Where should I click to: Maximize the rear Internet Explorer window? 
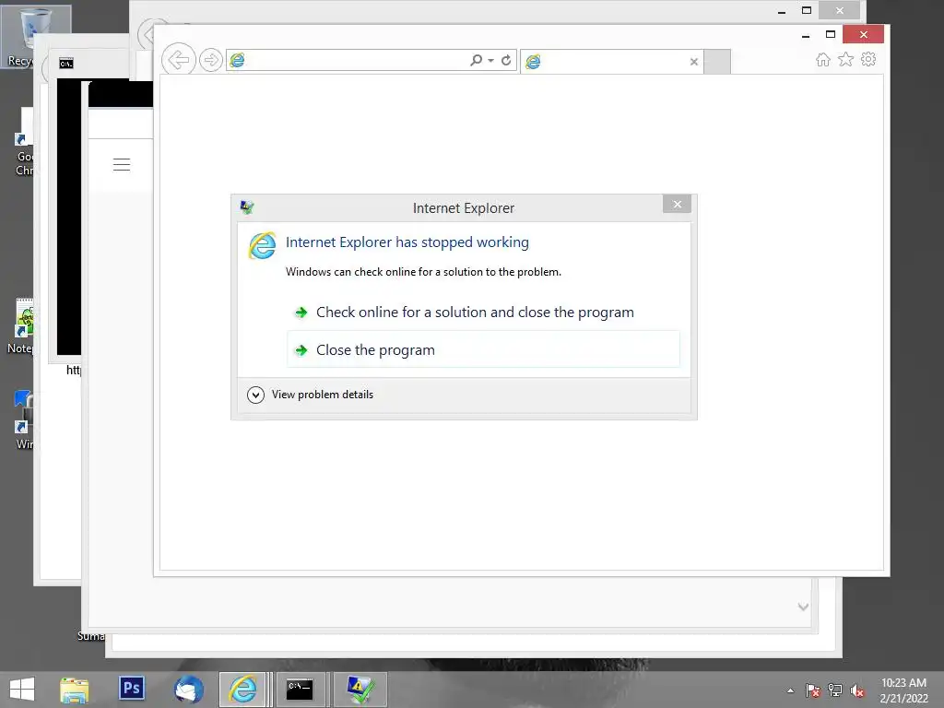click(x=807, y=10)
